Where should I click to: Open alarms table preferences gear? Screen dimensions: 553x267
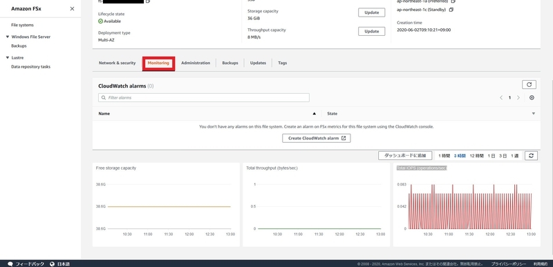(532, 98)
